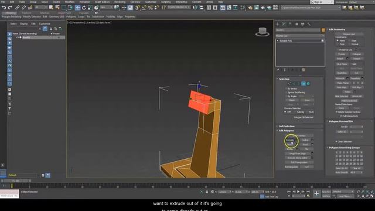
Task: Open the Tools menu
Action: tap(22, 2)
